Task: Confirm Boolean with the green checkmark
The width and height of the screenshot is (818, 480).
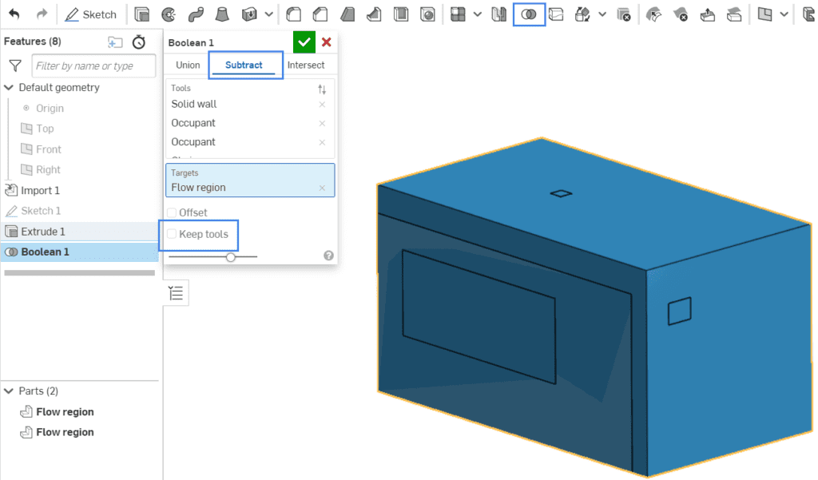Action: 303,41
